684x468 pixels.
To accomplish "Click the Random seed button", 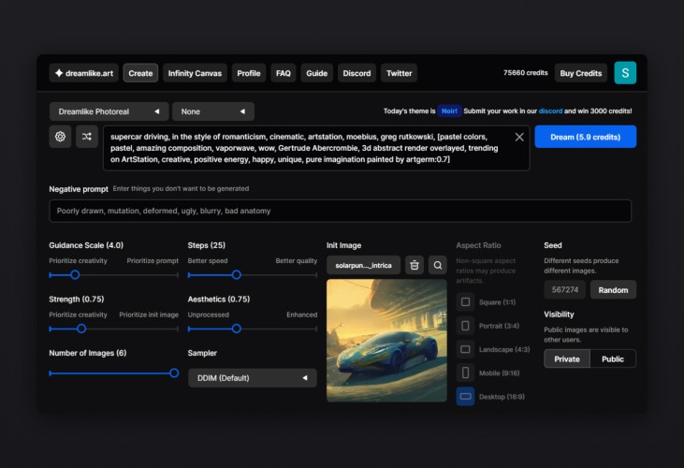I will 613,290.
